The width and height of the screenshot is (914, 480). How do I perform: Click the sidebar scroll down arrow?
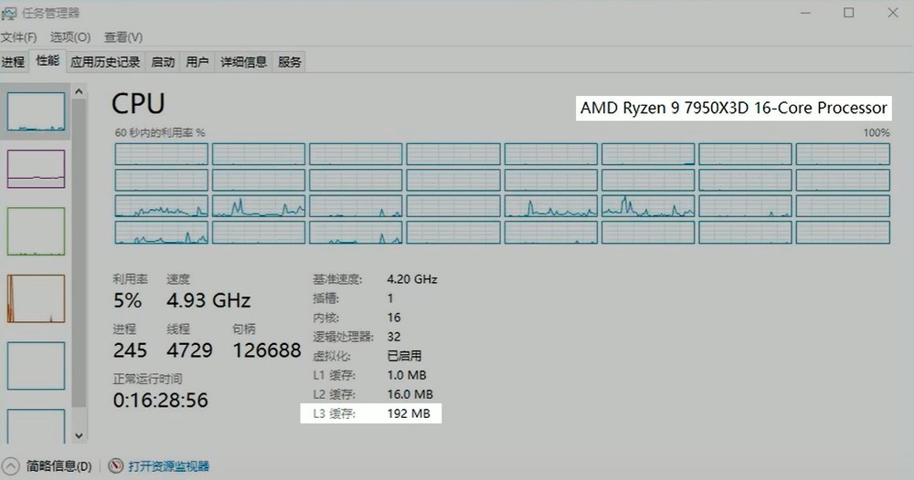tap(80, 436)
